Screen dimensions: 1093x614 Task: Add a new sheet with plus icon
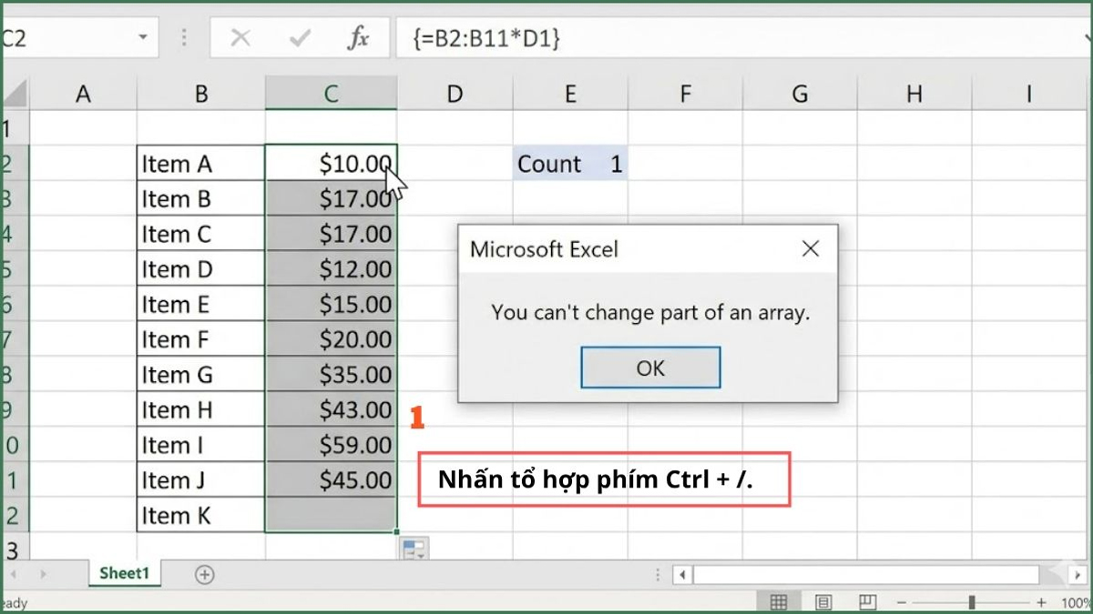pos(205,574)
